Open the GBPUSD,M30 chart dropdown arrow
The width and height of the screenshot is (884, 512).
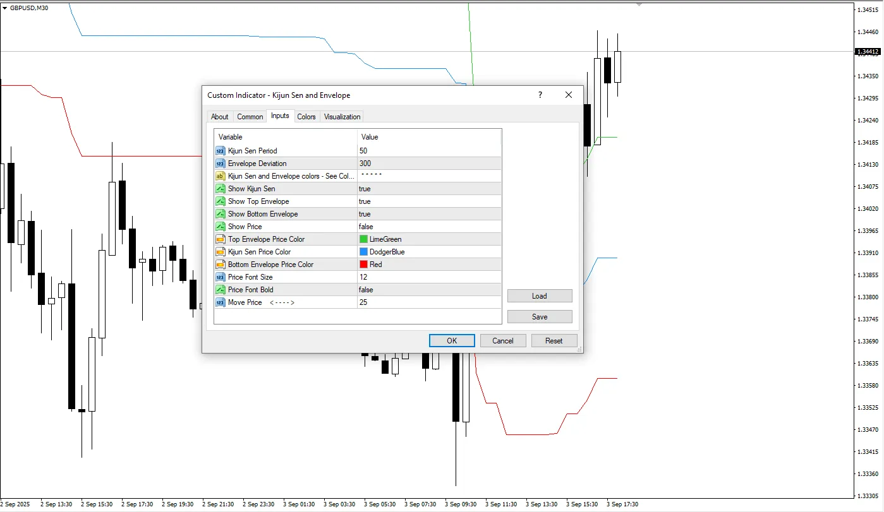tap(5, 8)
